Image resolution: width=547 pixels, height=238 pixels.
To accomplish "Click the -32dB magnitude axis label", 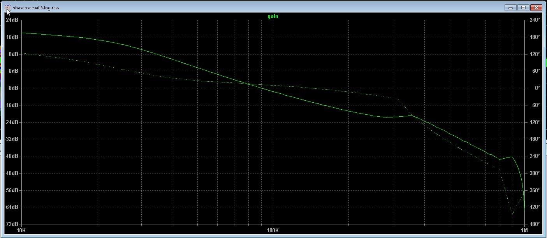I will (x=12, y=139).
